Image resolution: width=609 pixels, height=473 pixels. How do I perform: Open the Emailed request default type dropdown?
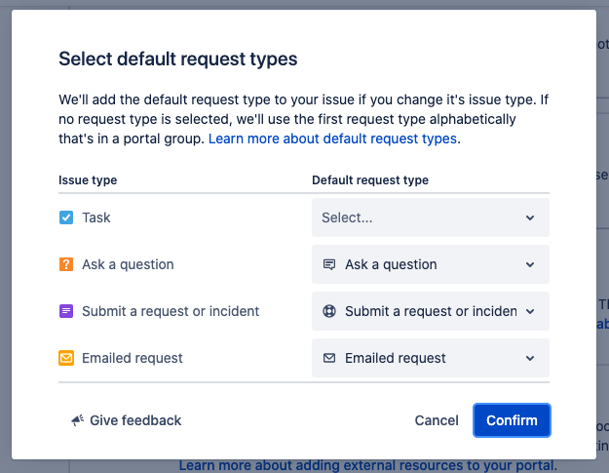(x=431, y=358)
